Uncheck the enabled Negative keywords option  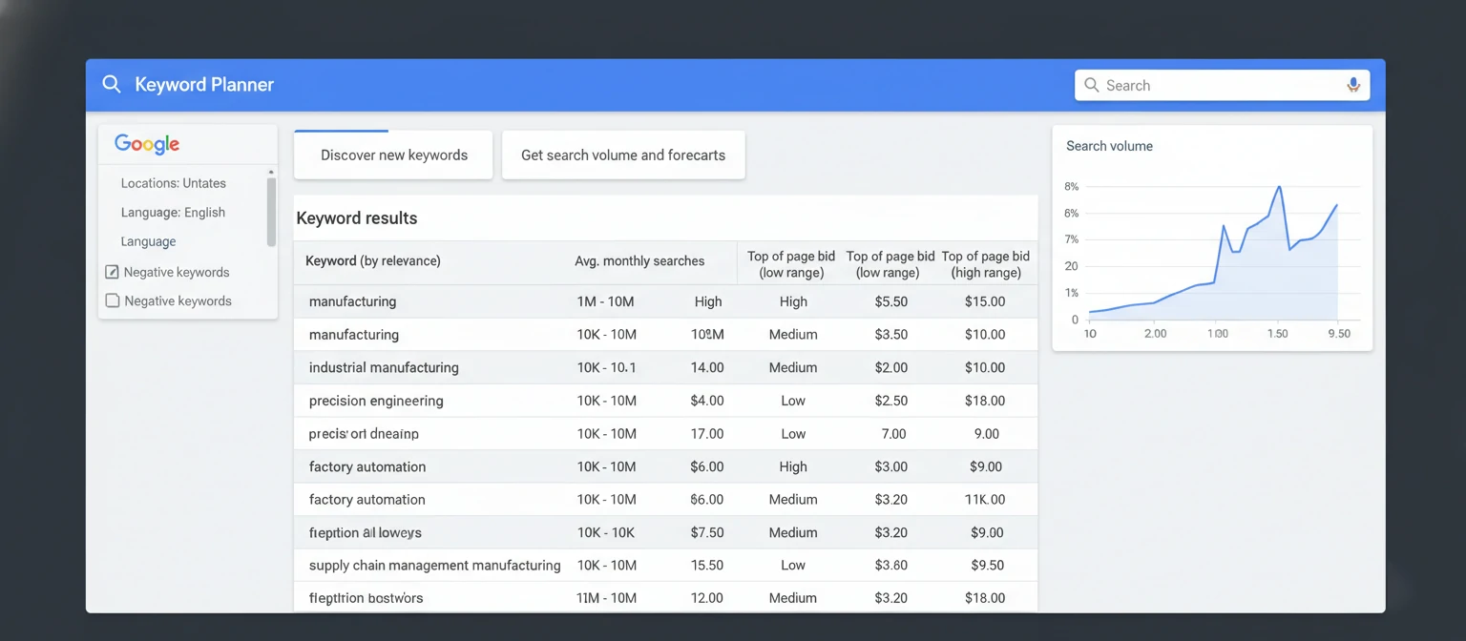(x=112, y=272)
